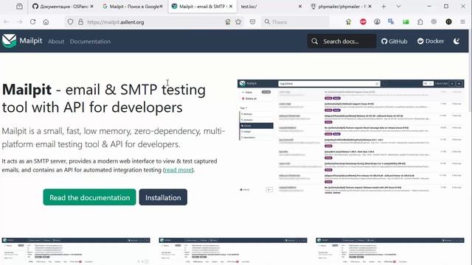Open a new browser tab
This screenshot has height=265, width=472.
tap(383, 7)
